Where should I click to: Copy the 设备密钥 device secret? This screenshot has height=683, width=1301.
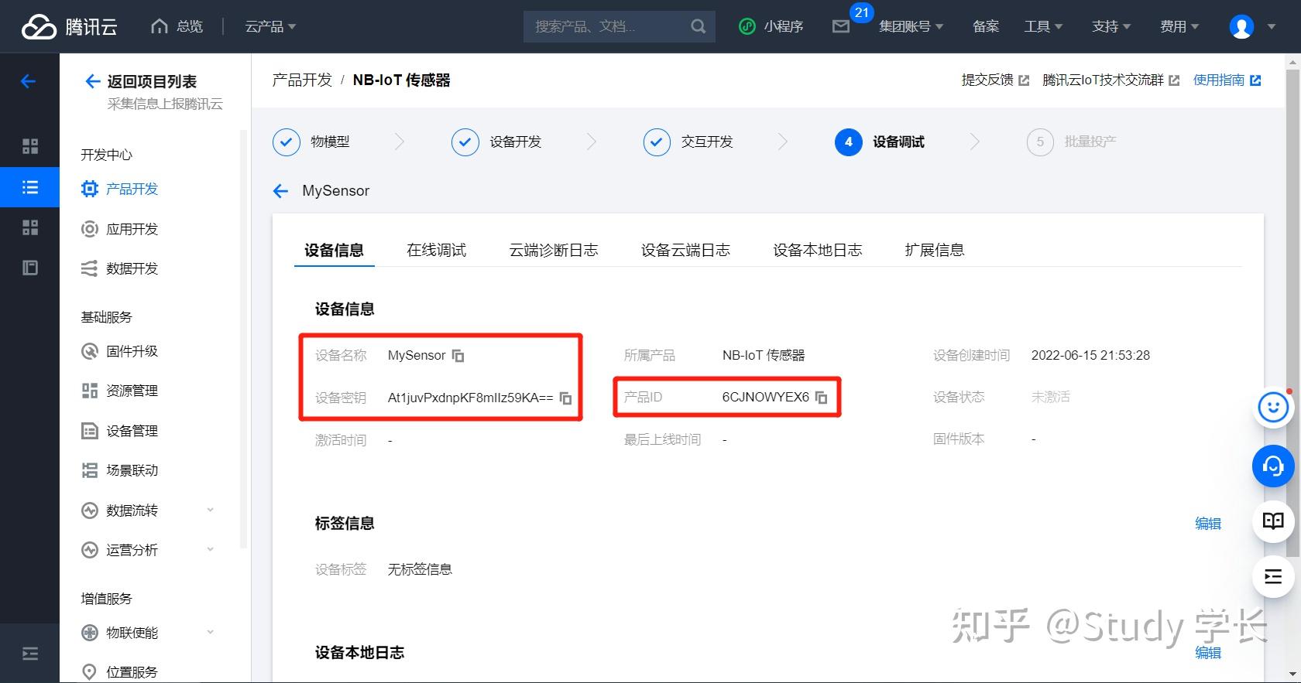tap(566, 398)
